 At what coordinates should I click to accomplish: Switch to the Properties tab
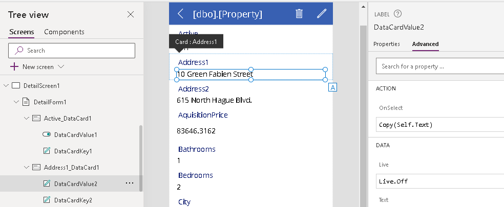tap(386, 44)
